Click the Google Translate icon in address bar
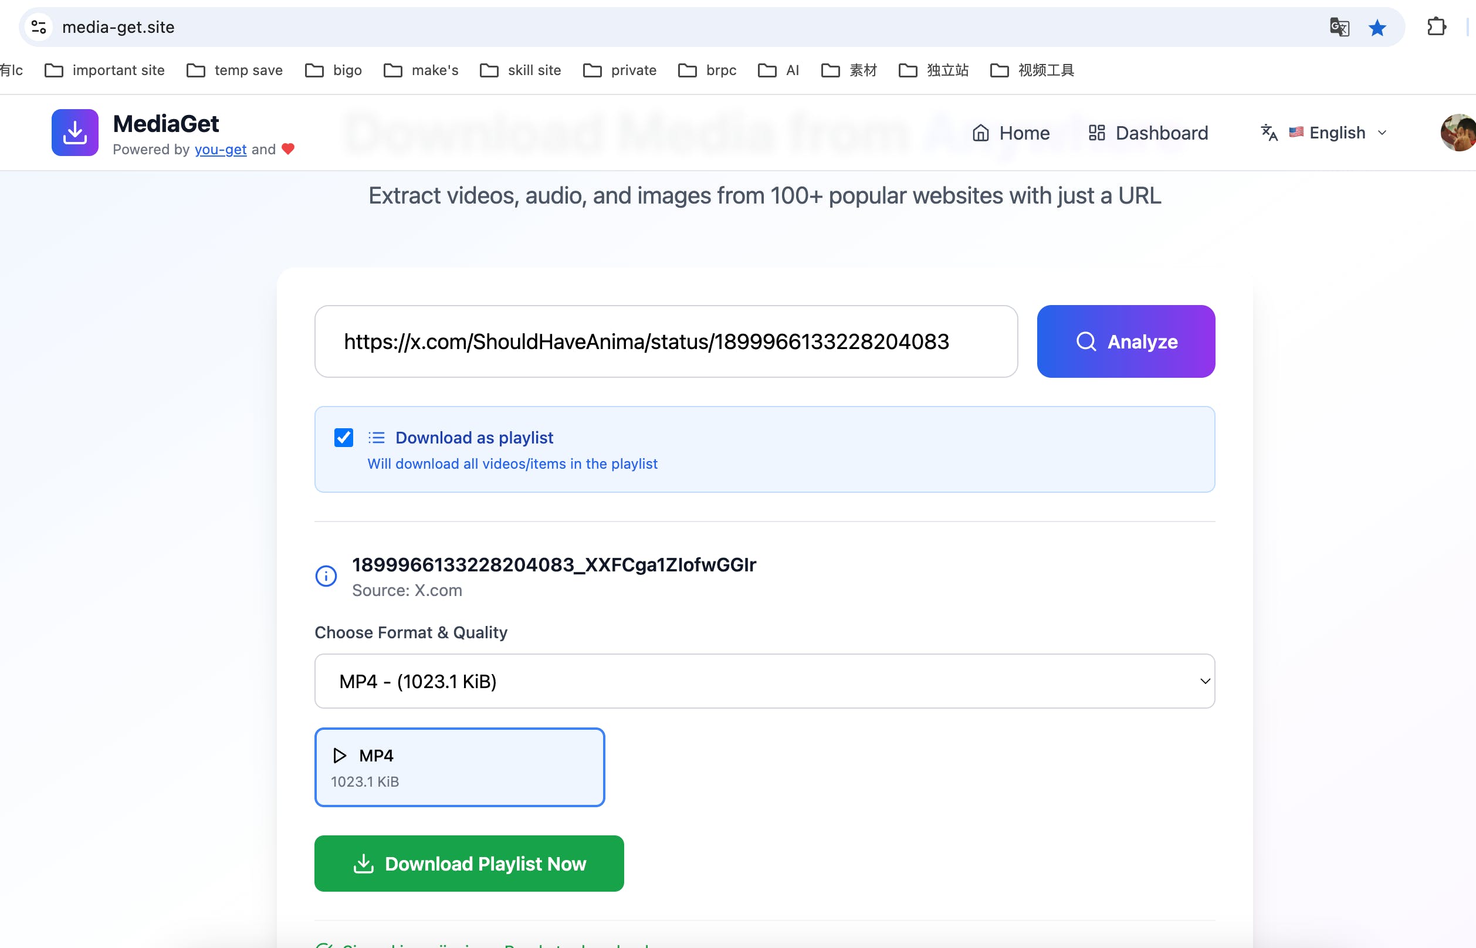The image size is (1476, 948). point(1339,27)
